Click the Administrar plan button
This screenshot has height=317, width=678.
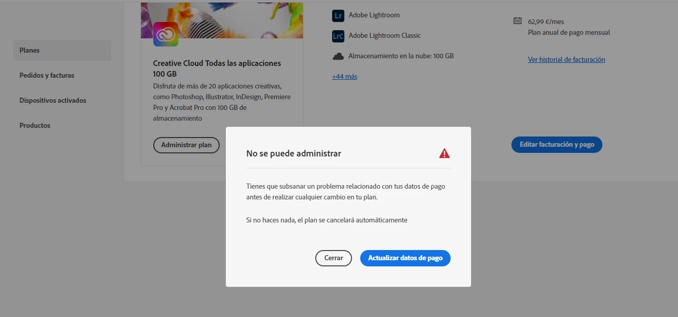(186, 145)
